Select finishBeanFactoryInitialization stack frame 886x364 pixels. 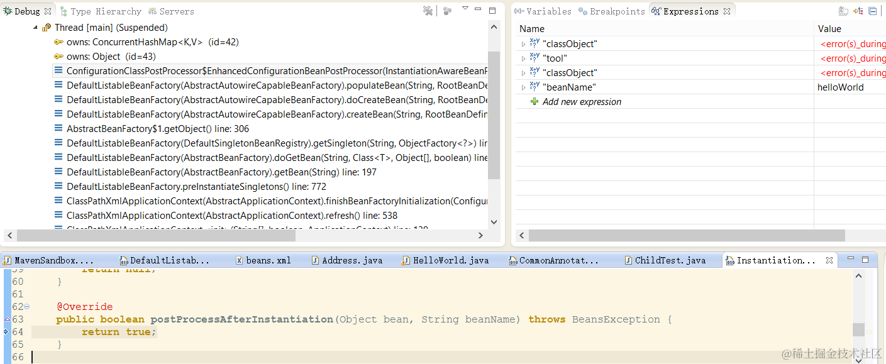coord(277,201)
